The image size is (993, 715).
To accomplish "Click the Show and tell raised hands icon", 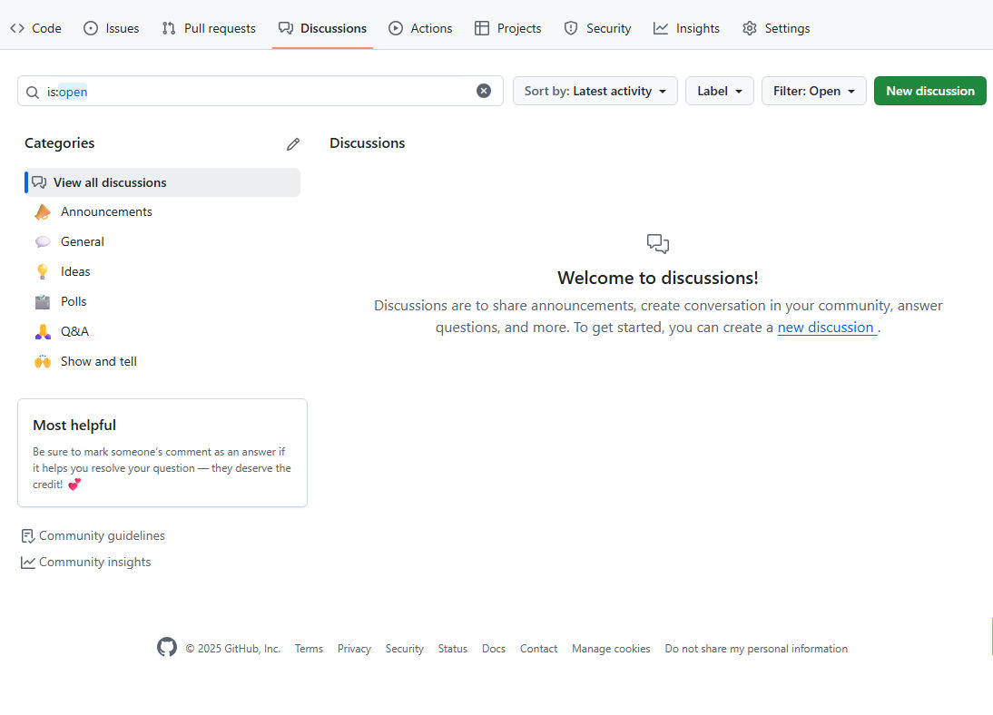I will (43, 361).
